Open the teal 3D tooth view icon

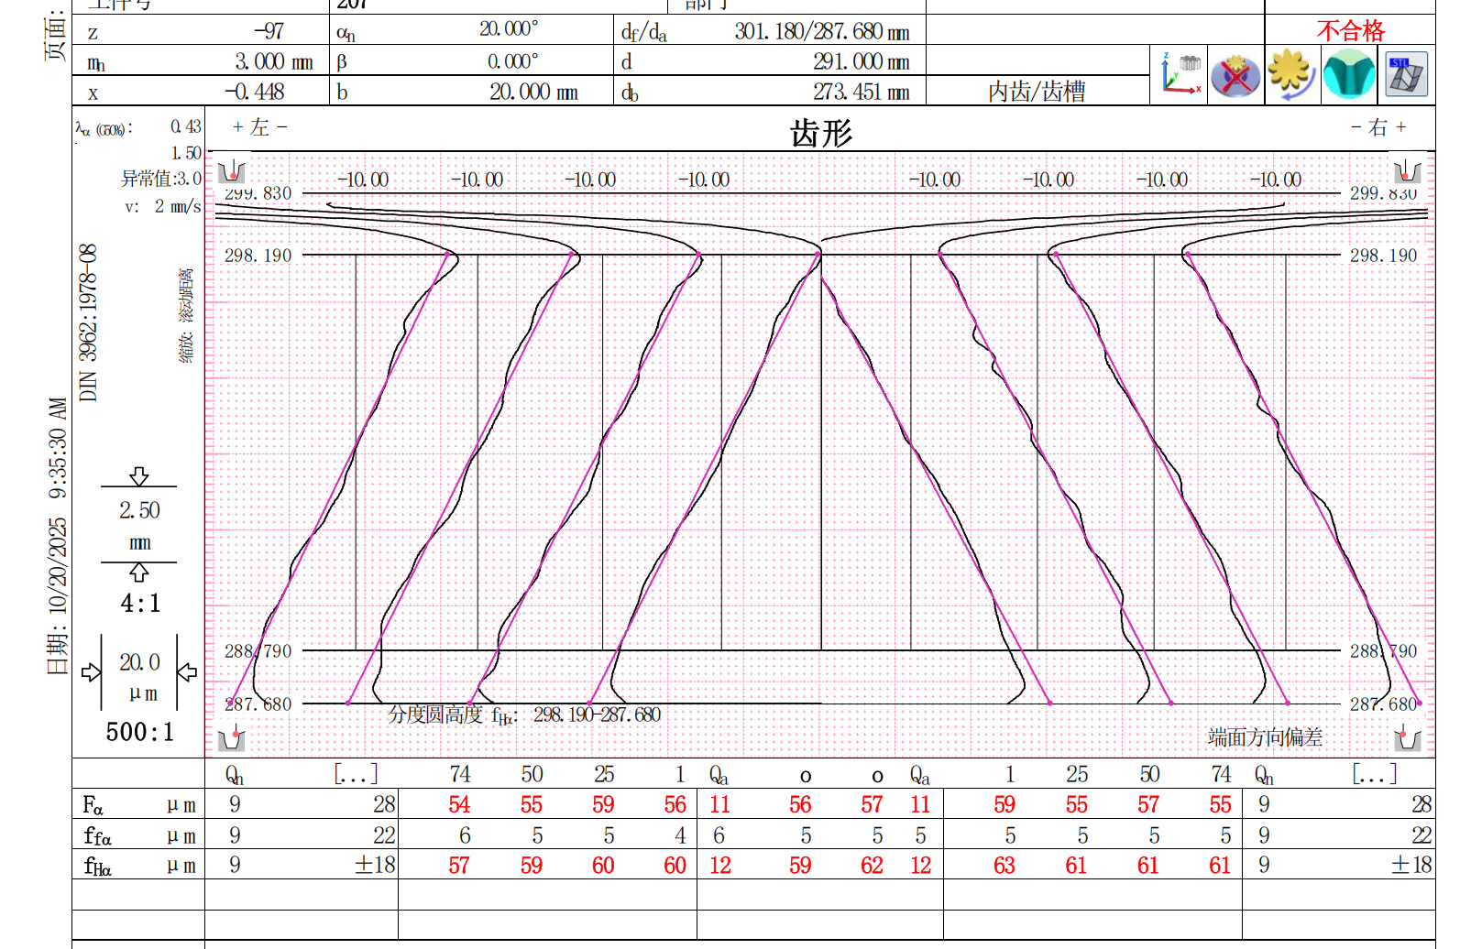pos(1348,74)
